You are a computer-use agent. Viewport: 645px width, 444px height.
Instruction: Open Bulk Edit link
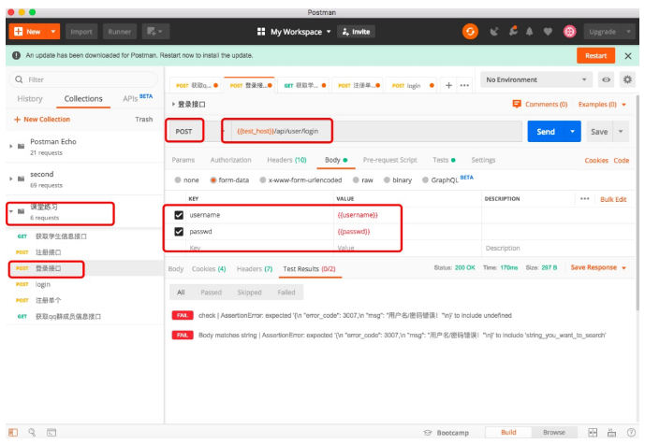613,199
